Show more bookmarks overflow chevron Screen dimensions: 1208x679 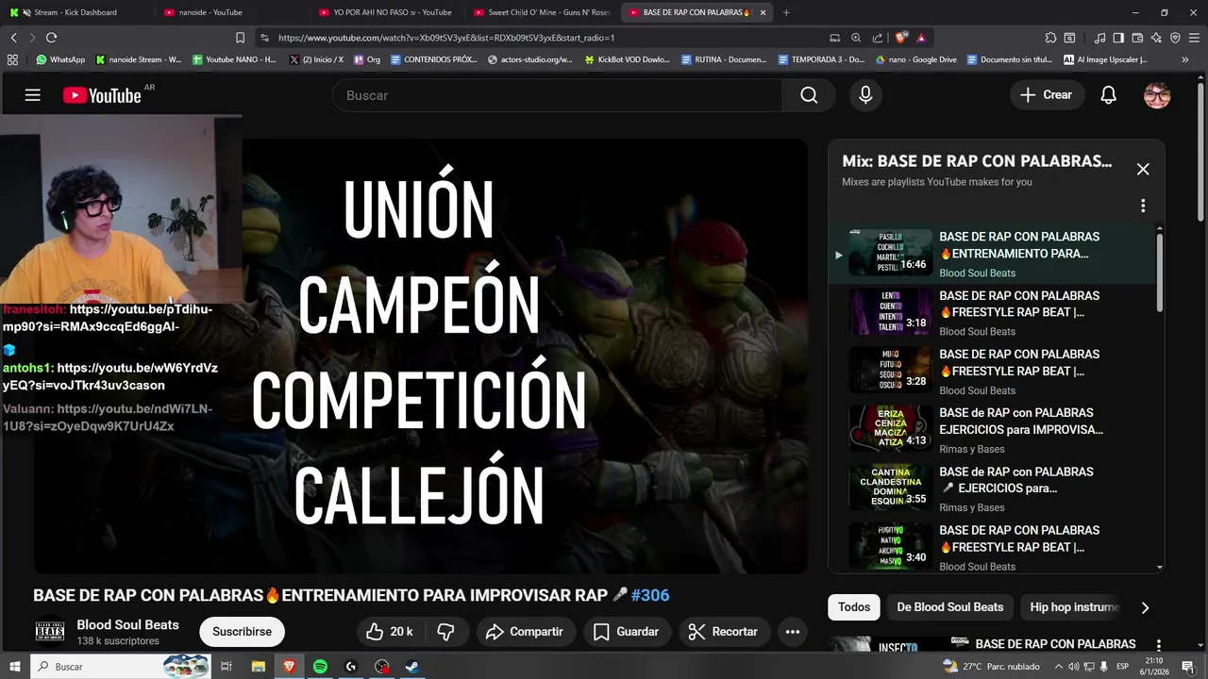(x=1185, y=59)
